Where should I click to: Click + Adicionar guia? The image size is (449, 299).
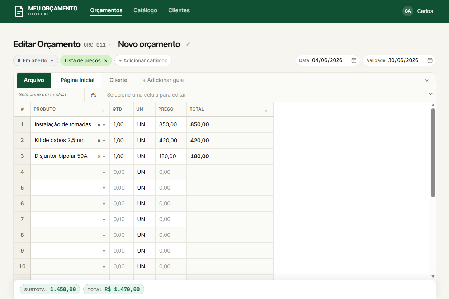point(163,80)
